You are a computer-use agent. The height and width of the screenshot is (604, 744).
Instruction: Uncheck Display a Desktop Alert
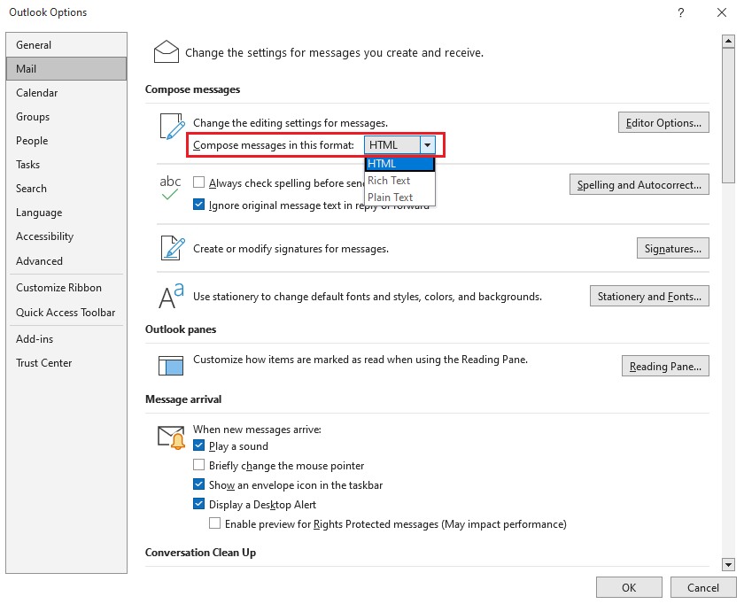coord(199,505)
